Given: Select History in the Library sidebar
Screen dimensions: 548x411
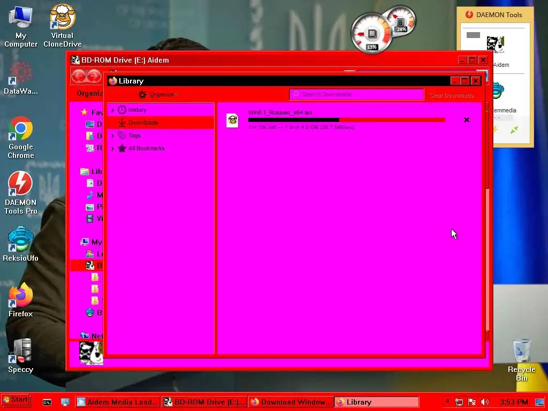Looking at the screenshot, I should point(161,110).
